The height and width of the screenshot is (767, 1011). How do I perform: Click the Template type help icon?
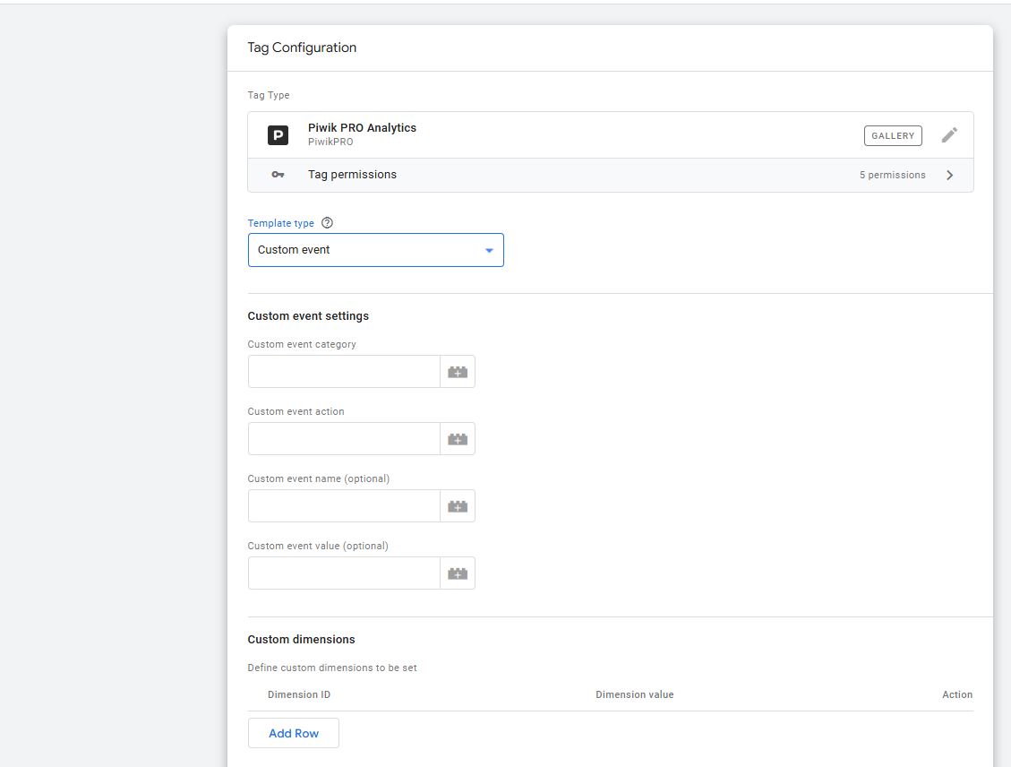(326, 222)
